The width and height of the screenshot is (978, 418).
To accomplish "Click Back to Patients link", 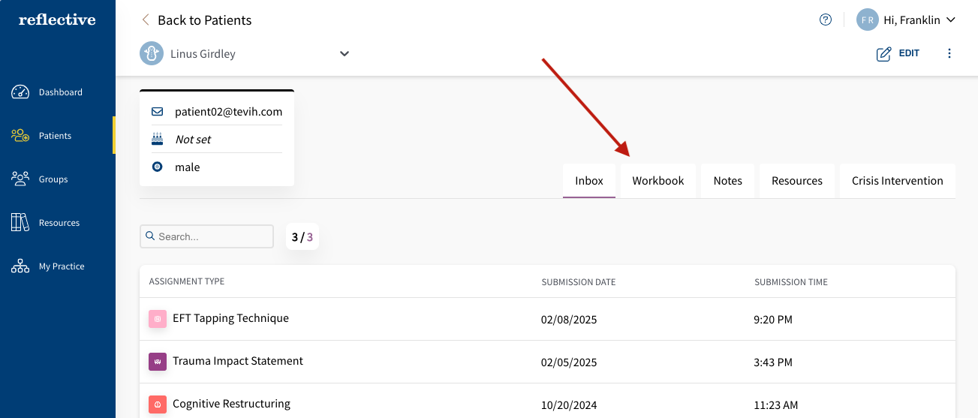I will 205,20.
